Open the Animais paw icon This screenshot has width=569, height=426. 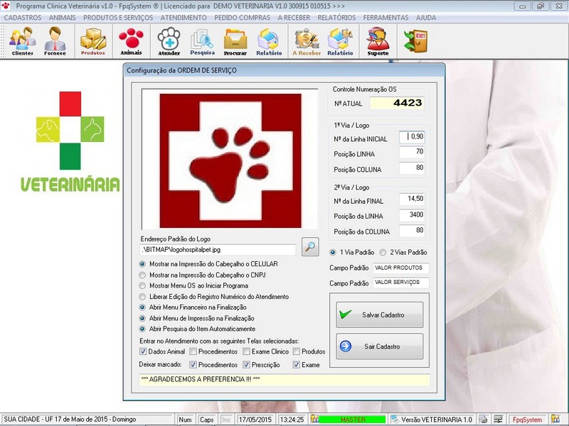tap(131, 41)
